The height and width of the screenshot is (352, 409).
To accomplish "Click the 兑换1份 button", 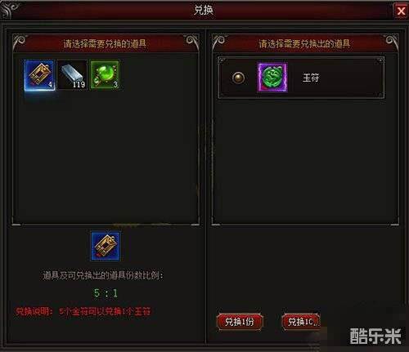I will (240, 322).
